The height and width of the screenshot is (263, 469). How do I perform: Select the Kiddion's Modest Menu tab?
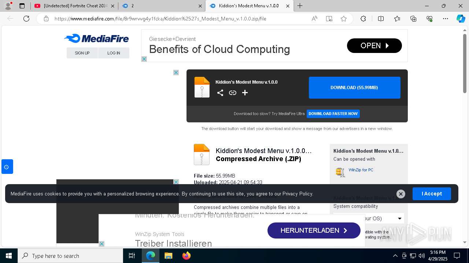tap(249, 6)
